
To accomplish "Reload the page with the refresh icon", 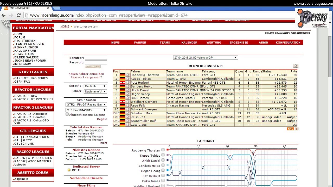I will [x=18, y=15].
